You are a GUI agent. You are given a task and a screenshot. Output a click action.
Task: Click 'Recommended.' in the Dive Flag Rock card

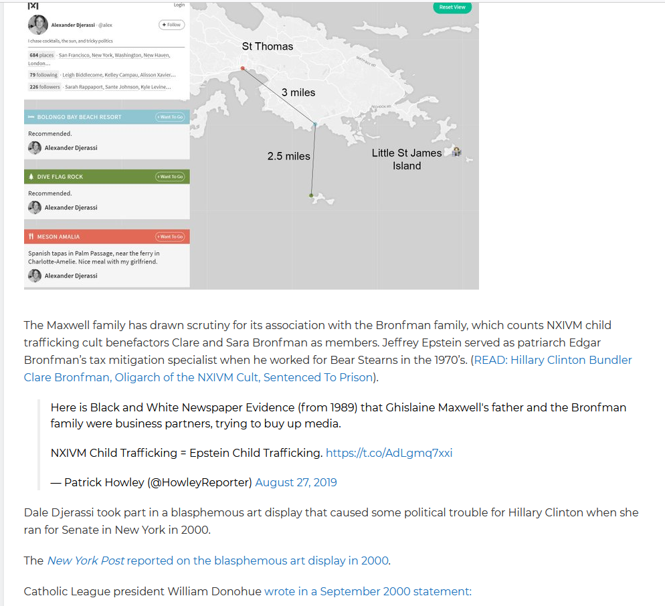pos(50,193)
